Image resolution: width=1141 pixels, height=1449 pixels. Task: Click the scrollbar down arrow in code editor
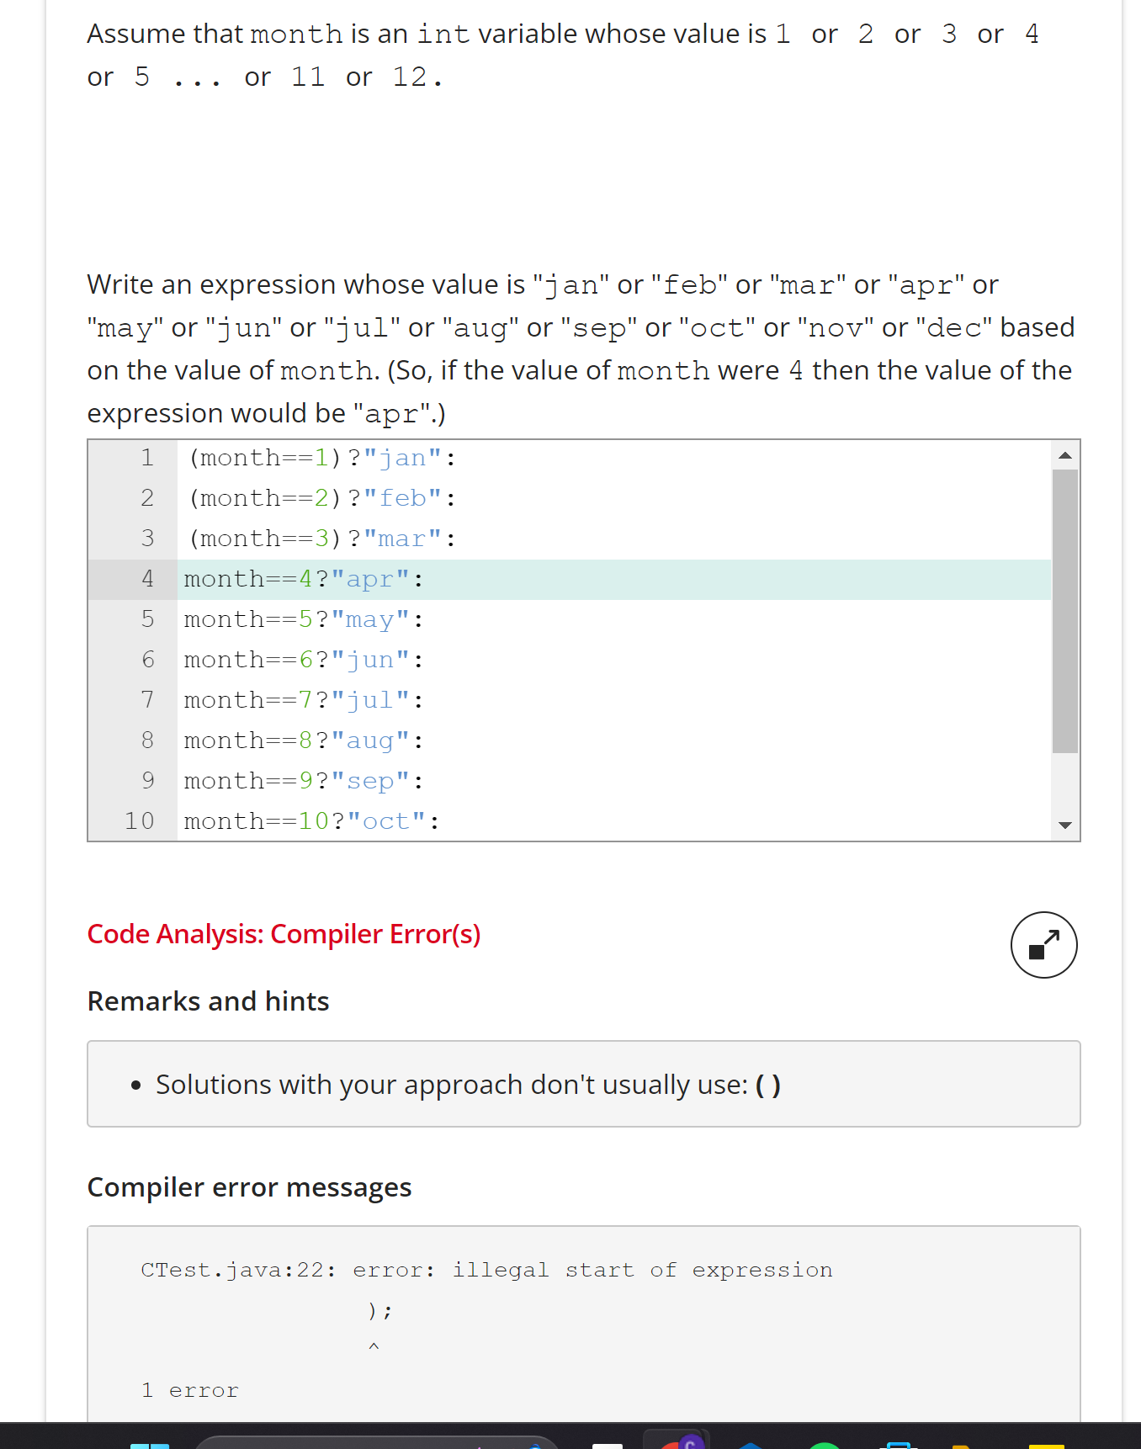[1065, 825]
